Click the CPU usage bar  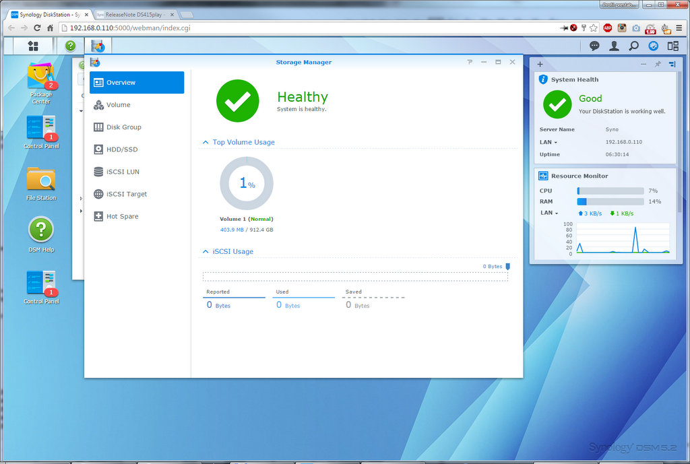[x=610, y=191]
